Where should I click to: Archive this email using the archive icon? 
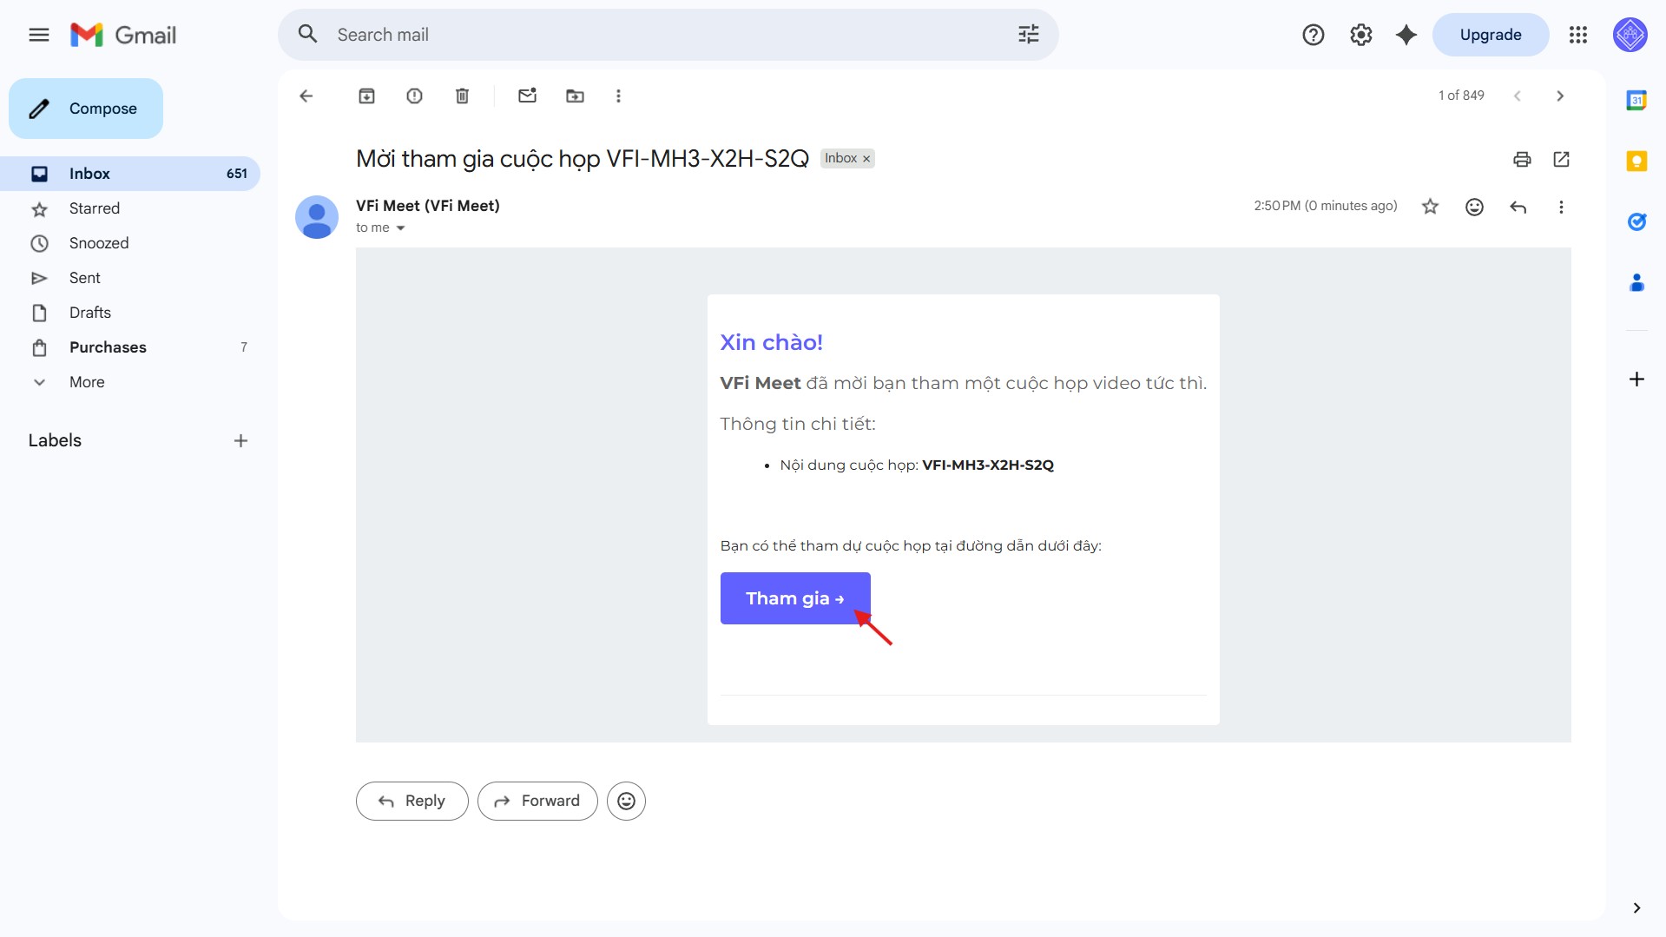[366, 96]
